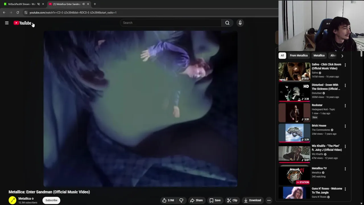Open the Metallica channel name link
This screenshot has width=364, height=205.
click(x=24, y=198)
